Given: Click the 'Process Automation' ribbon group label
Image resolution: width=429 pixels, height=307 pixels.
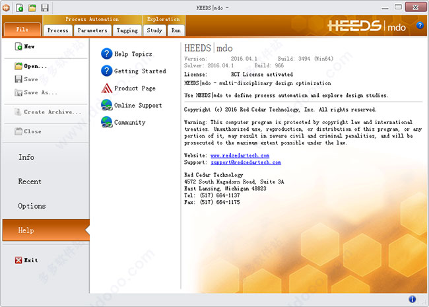Looking at the screenshot, I should pos(92,19).
